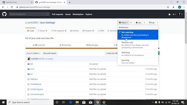Open the sank2000 owner link
The width and height of the screenshot is (187, 105).
tap(32, 22)
